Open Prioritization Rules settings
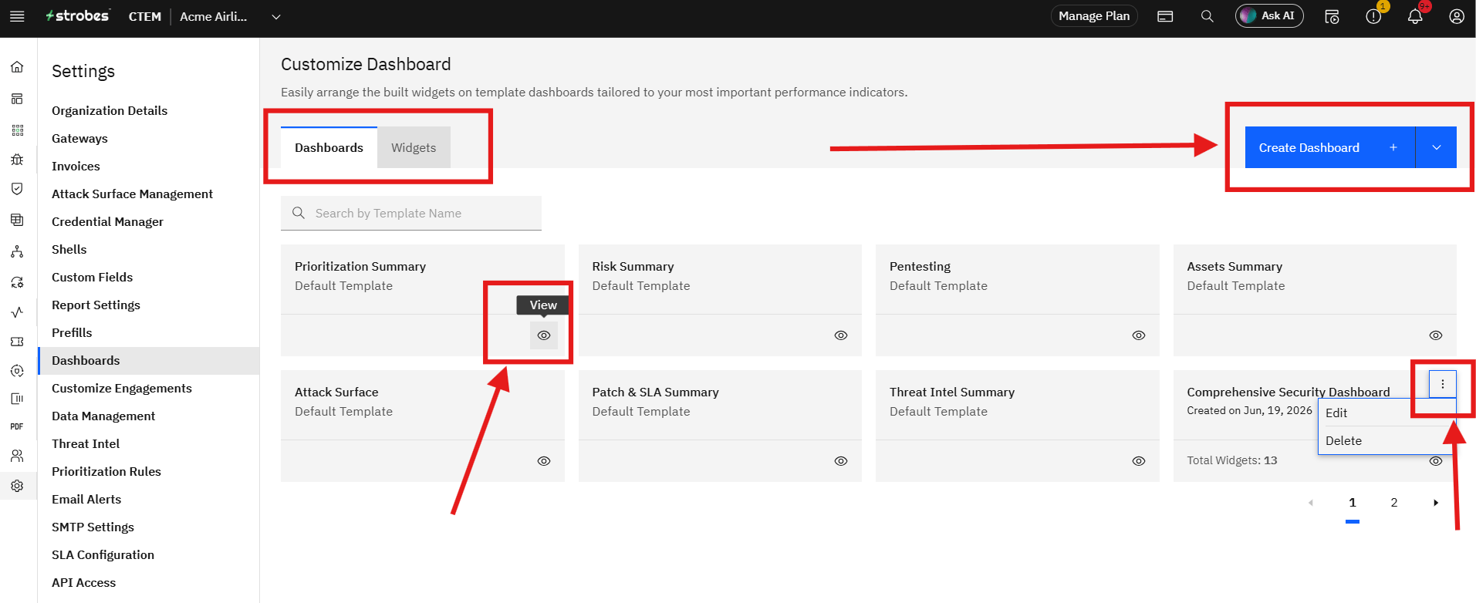 click(106, 471)
